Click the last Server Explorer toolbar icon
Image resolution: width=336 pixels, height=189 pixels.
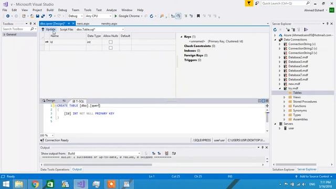click(306, 29)
